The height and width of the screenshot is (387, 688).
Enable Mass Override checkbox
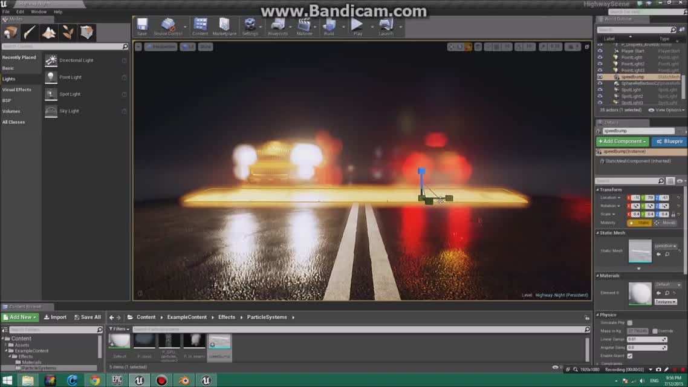pyautogui.click(x=655, y=331)
